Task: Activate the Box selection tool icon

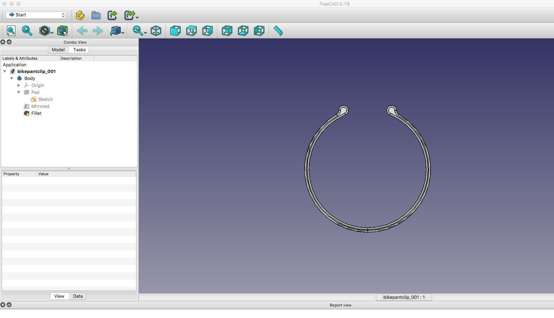Action: [62, 31]
